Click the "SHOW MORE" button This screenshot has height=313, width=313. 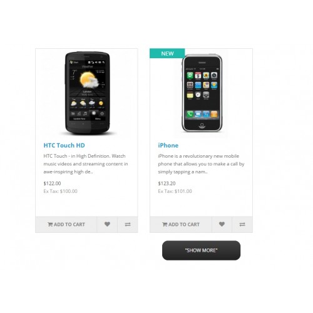click(201, 250)
